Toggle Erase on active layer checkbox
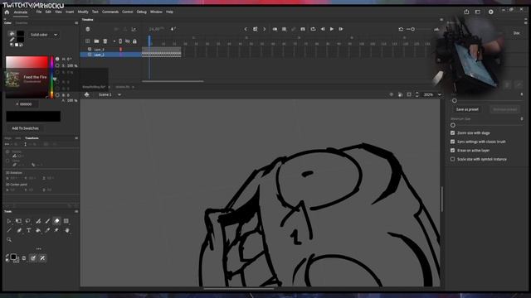Screen dimensions: 531x298 (x=453, y=151)
